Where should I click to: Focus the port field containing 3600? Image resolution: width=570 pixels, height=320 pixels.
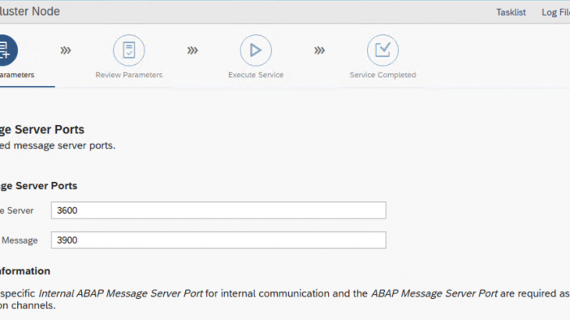tap(218, 211)
